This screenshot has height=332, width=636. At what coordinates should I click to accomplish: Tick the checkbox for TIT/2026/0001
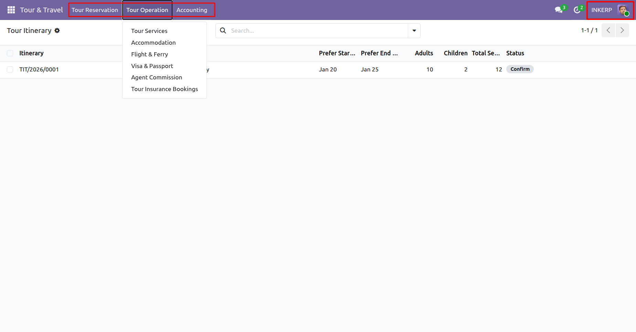[10, 69]
